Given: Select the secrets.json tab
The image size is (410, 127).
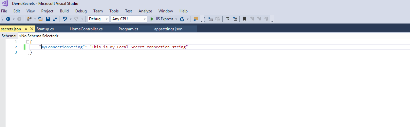Looking at the screenshot, I should (x=11, y=29).
